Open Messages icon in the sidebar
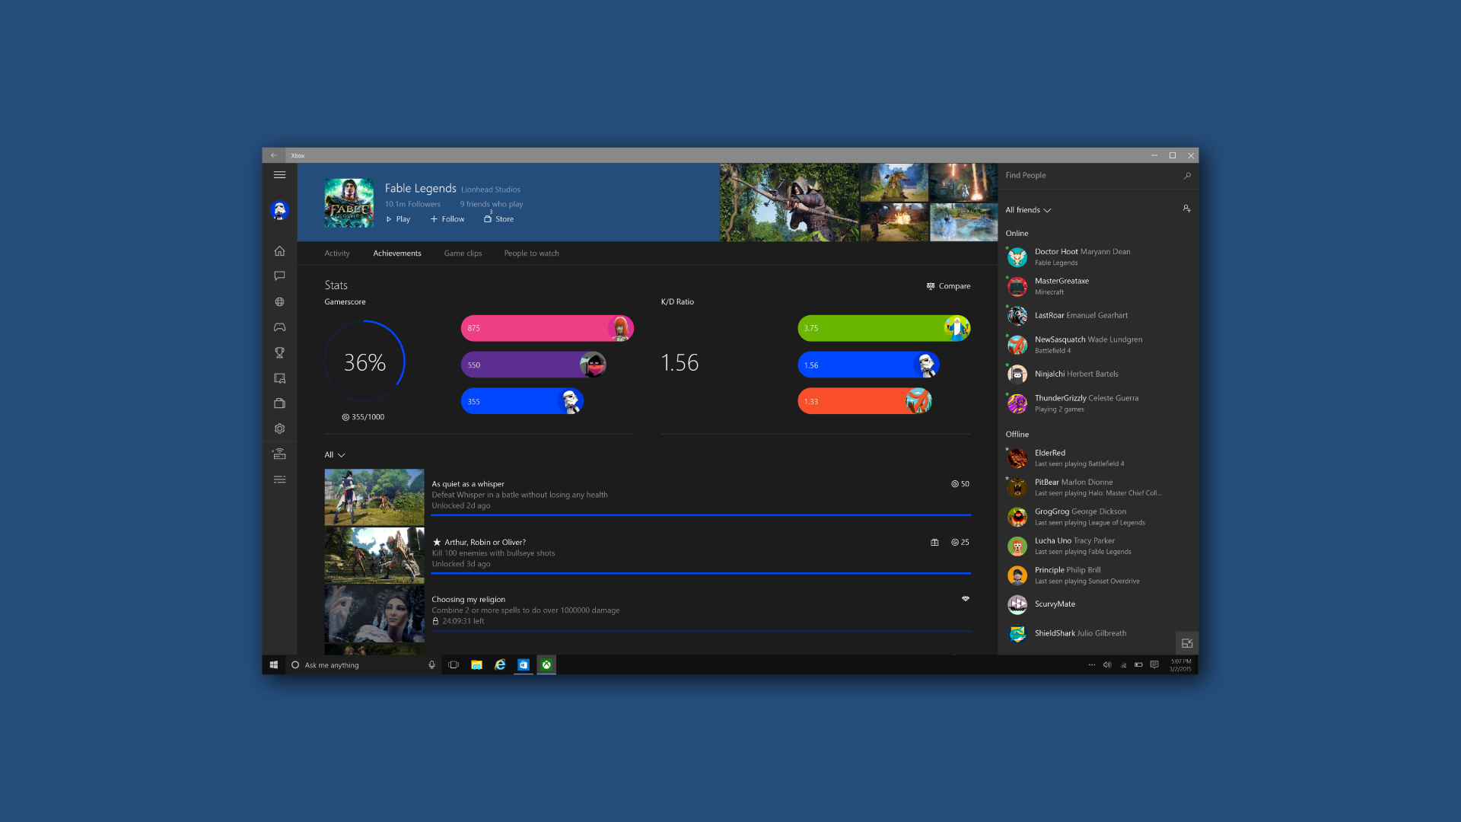The width and height of the screenshot is (1461, 822). coord(279,276)
